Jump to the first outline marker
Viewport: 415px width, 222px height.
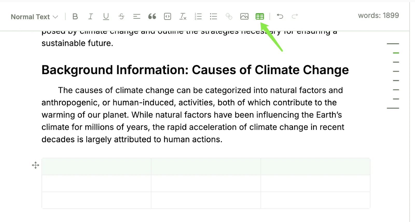click(393, 44)
